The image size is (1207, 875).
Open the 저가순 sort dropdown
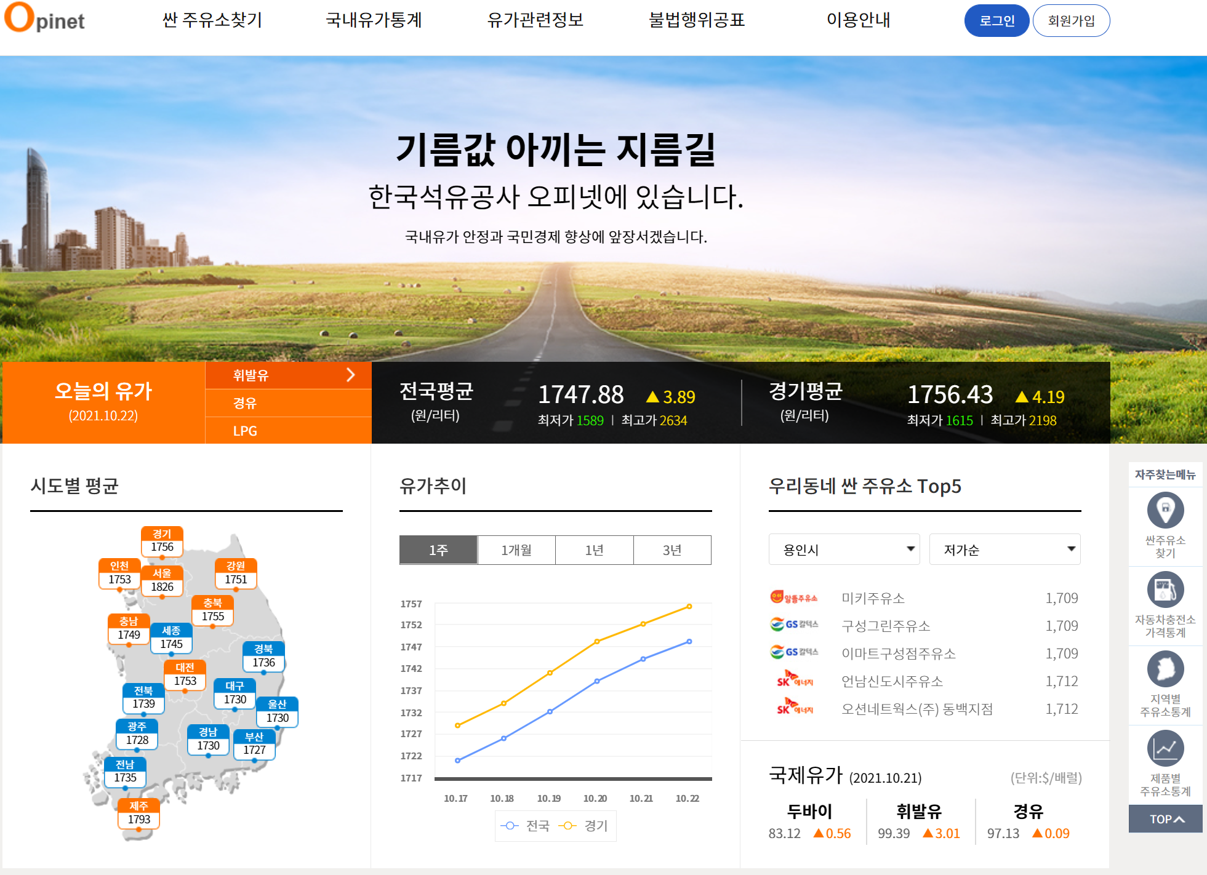(1004, 549)
